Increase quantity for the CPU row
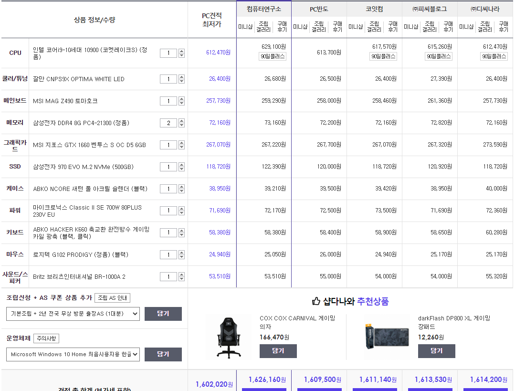 click(182, 51)
